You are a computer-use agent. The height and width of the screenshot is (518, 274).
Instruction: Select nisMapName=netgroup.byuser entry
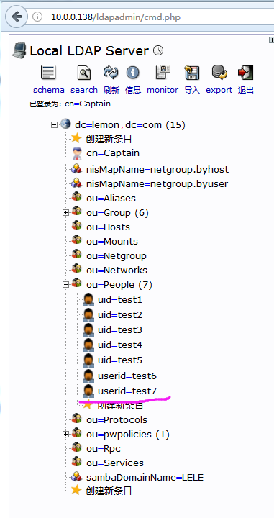tap(157, 183)
